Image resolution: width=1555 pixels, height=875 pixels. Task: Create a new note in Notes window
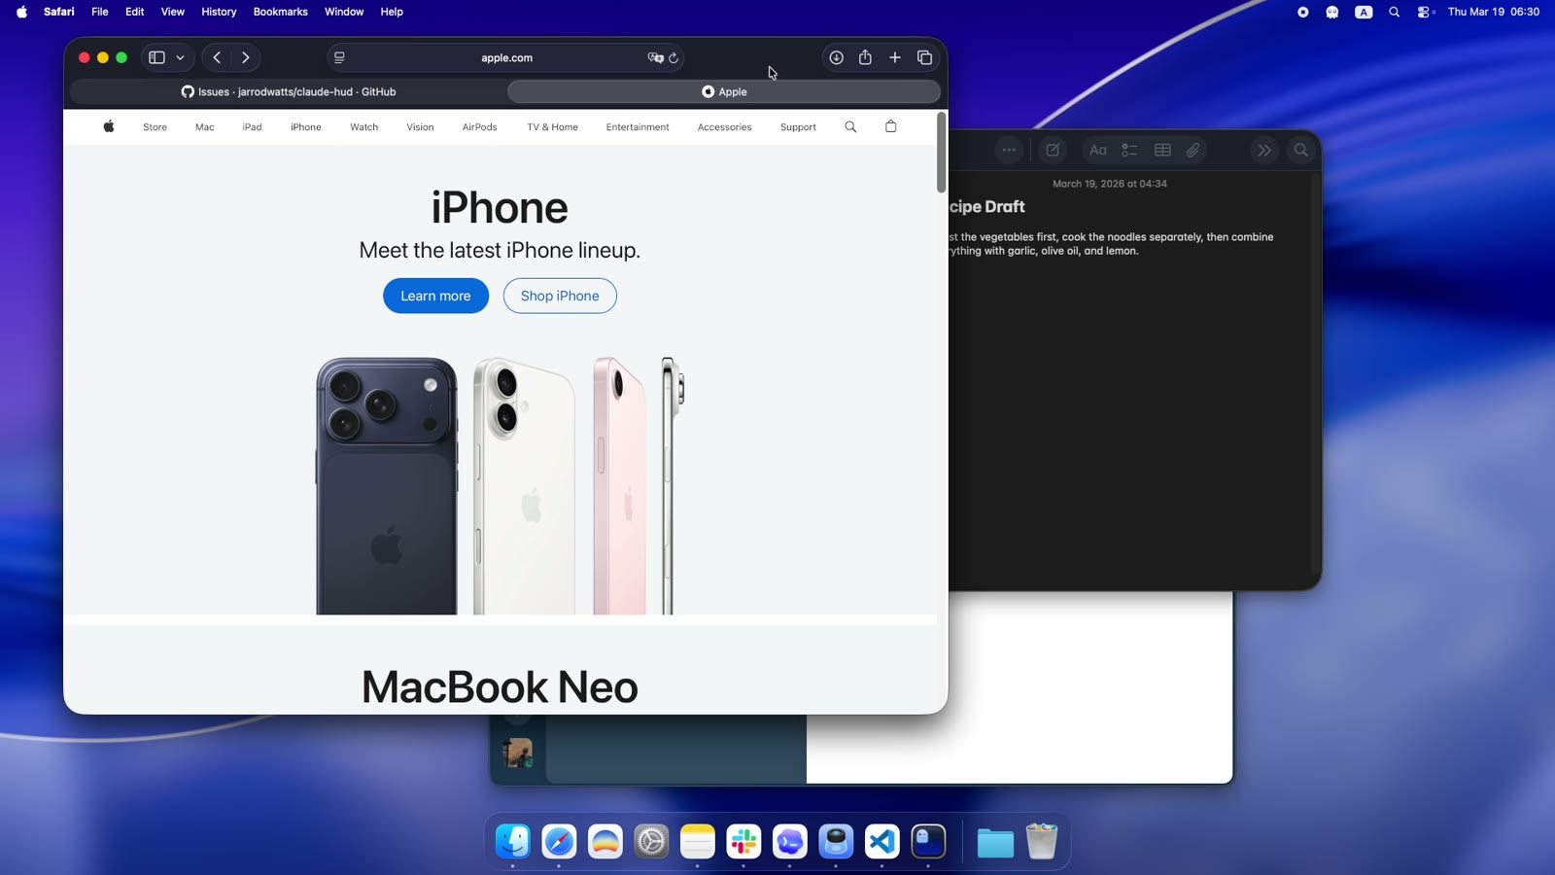click(x=1053, y=150)
